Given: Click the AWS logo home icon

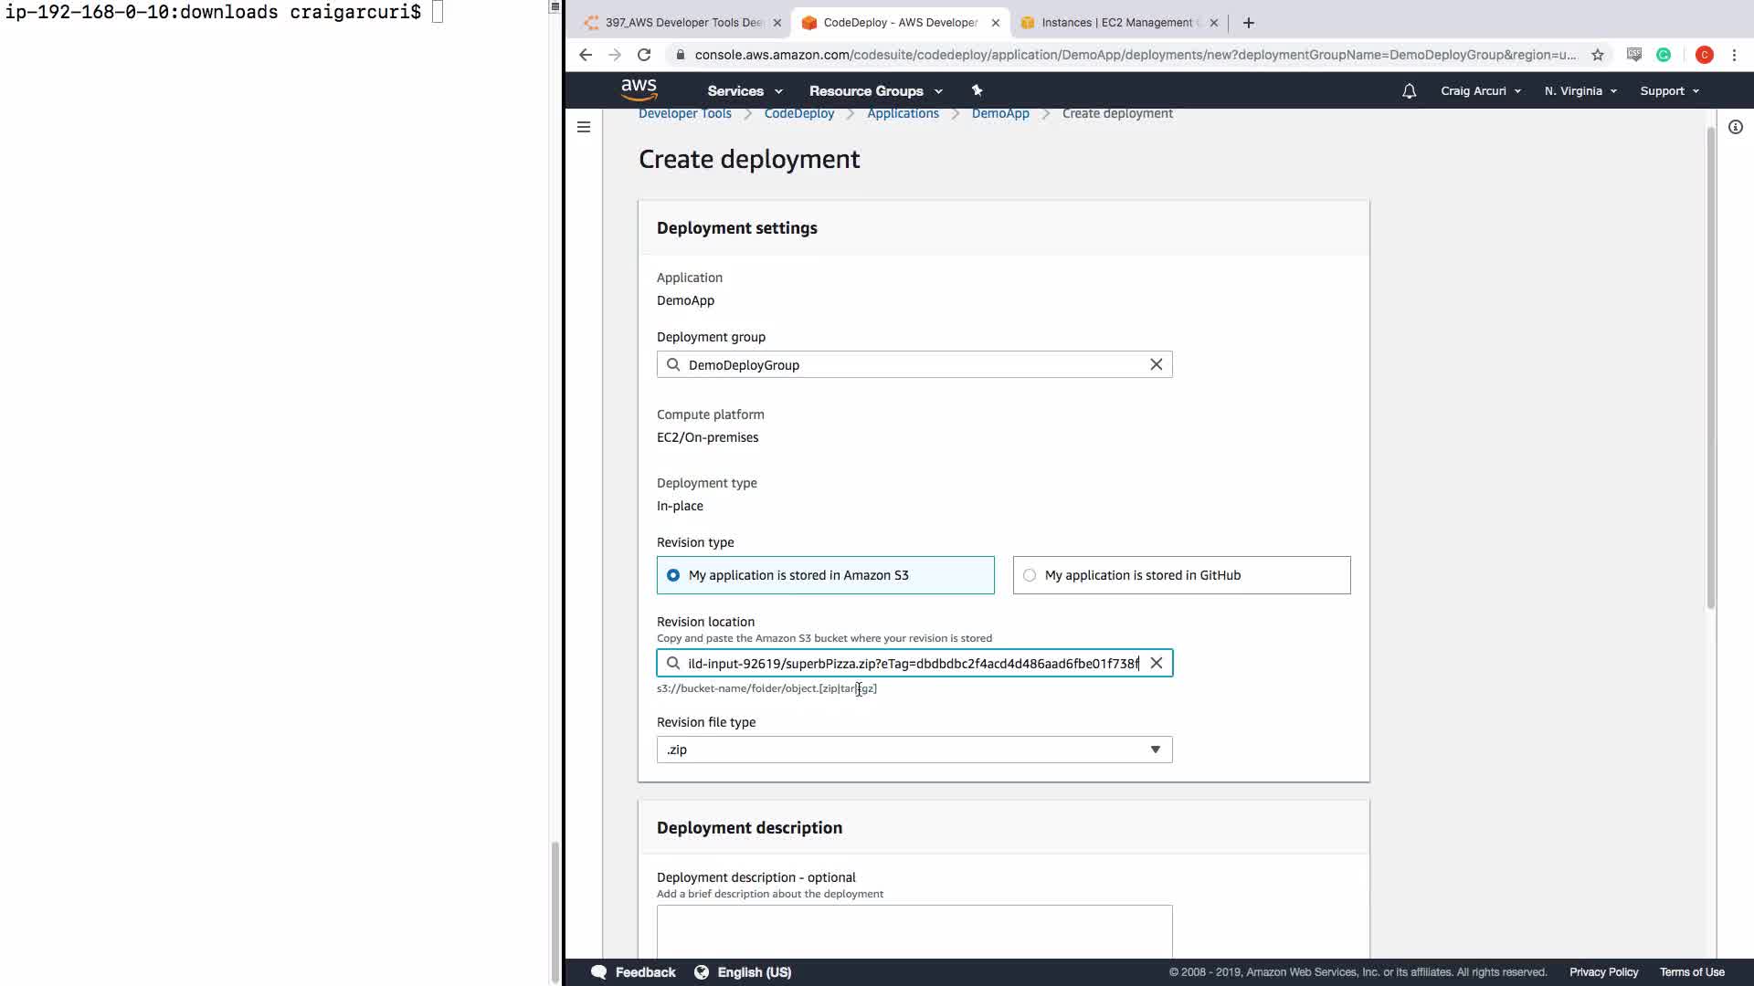Looking at the screenshot, I should click(x=639, y=89).
